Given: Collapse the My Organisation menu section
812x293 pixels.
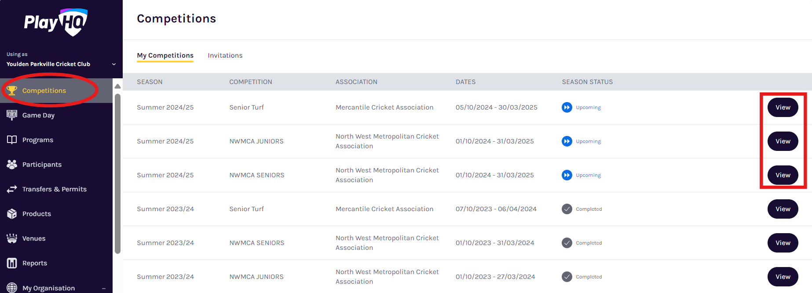Looking at the screenshot, I should click(x=104, y=289).
